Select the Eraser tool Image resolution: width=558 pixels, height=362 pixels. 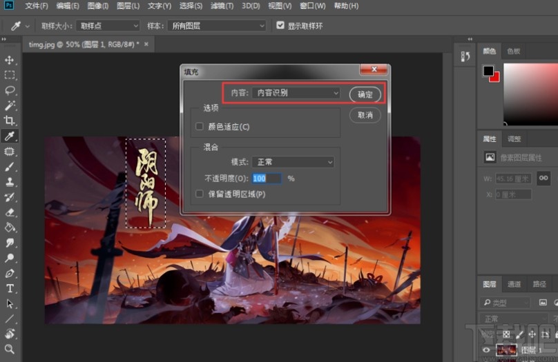click(10, 212)
